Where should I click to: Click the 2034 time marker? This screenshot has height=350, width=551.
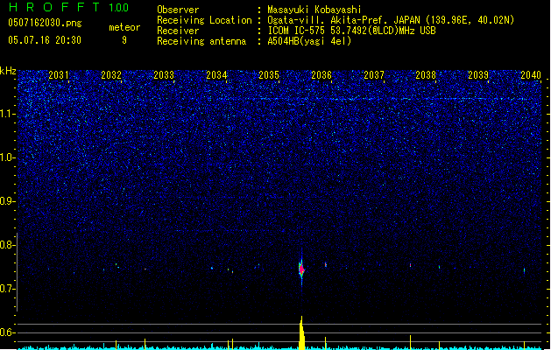coord(216,75)
